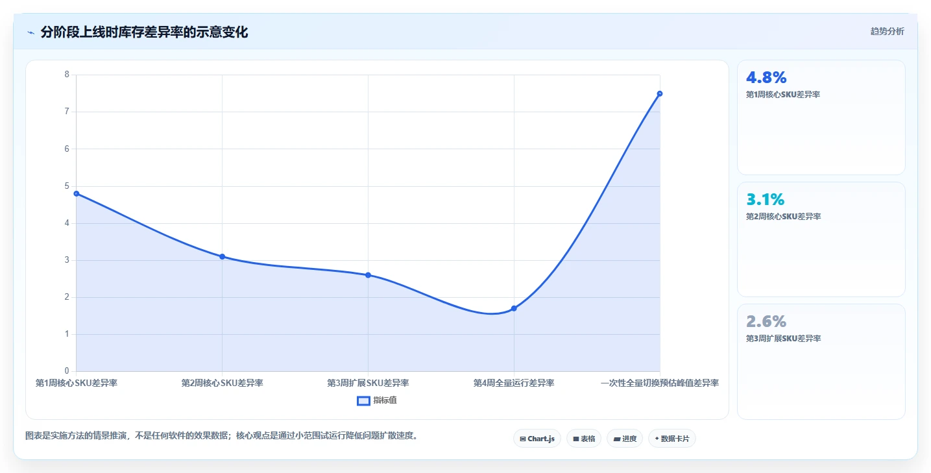This screenshot has height=473, width=931.
Task: Click the blue legend swatch for 指标值
Action: pyautogui.click(x=363, y=400)
